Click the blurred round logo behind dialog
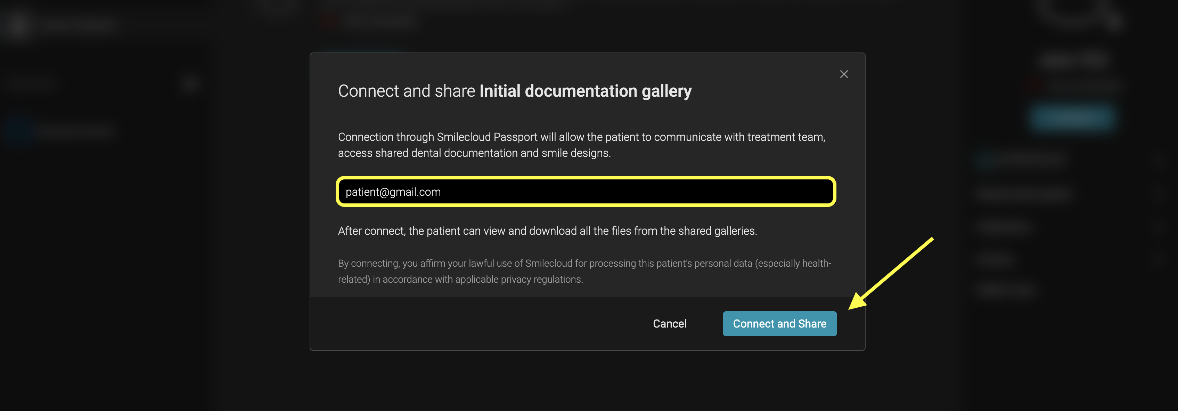Image resolution: width=1178 pixels, height=411 pixels. coord(17,25)
